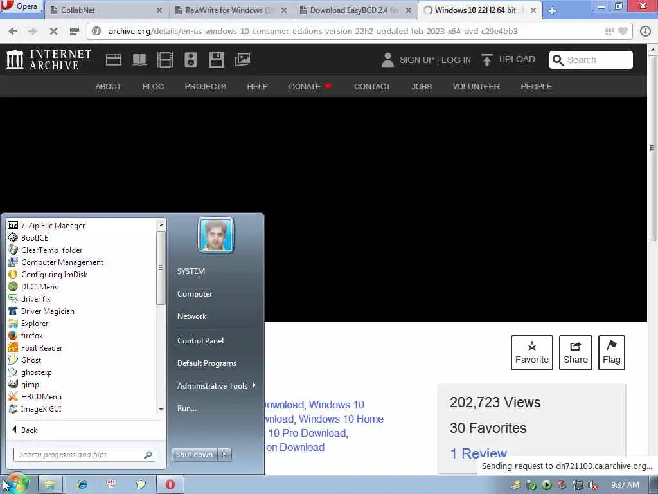Launch BootICE from Start menu

coord(28,238)
